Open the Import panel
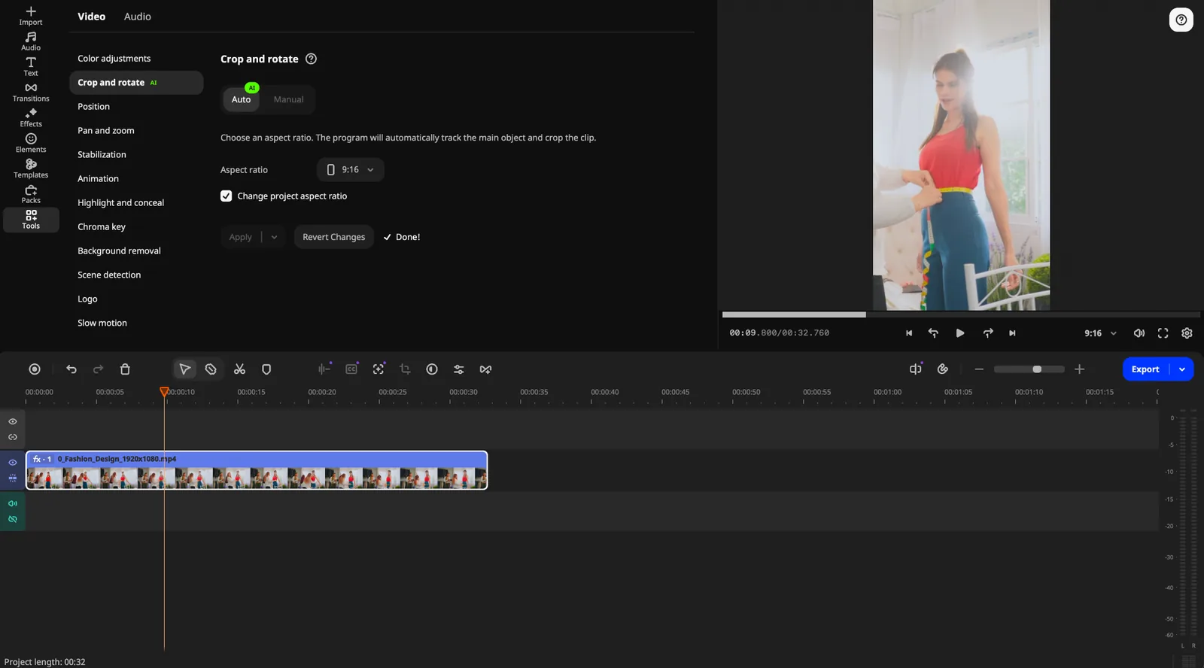This screenshot has width=1204, height=668. [x=31, y=16]
